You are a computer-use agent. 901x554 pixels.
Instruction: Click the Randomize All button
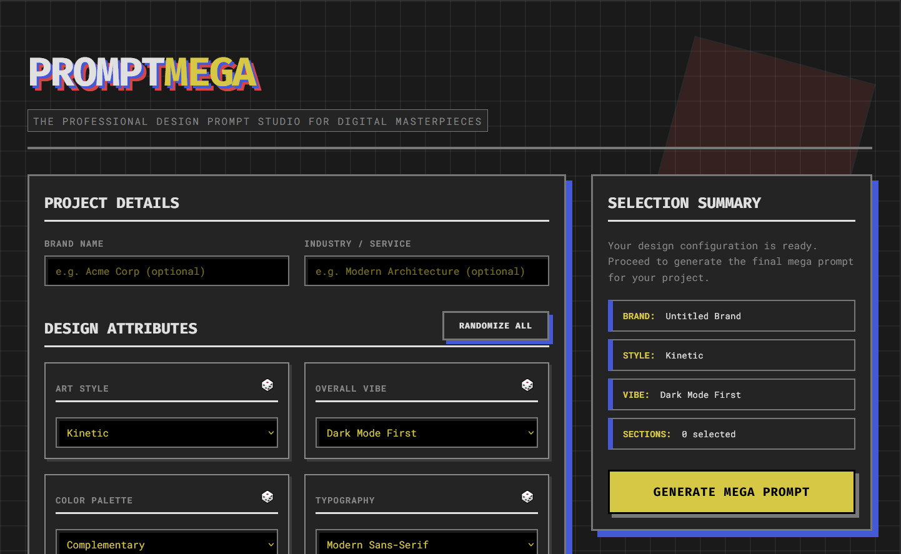tap(495, 325)
